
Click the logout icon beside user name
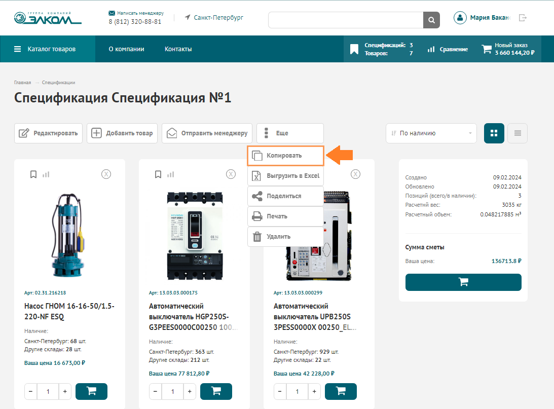point(523,18)
